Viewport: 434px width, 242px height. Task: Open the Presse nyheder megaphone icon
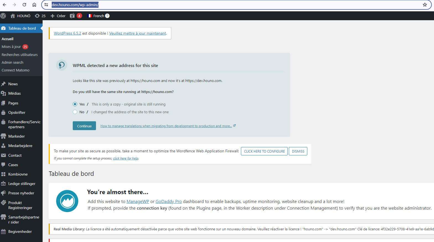pos(3,193)
